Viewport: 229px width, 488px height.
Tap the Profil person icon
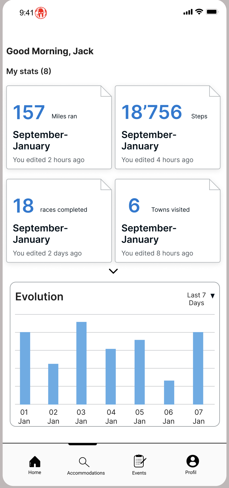(193, 461)
